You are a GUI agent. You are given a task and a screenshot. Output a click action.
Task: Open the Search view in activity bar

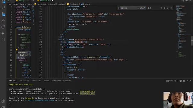click(3, 7)
